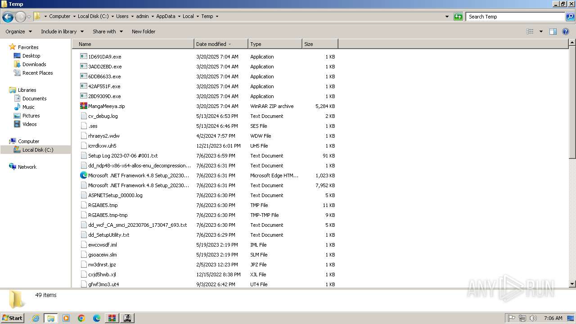Select Network in the navigation pane

tap(22, 167)
